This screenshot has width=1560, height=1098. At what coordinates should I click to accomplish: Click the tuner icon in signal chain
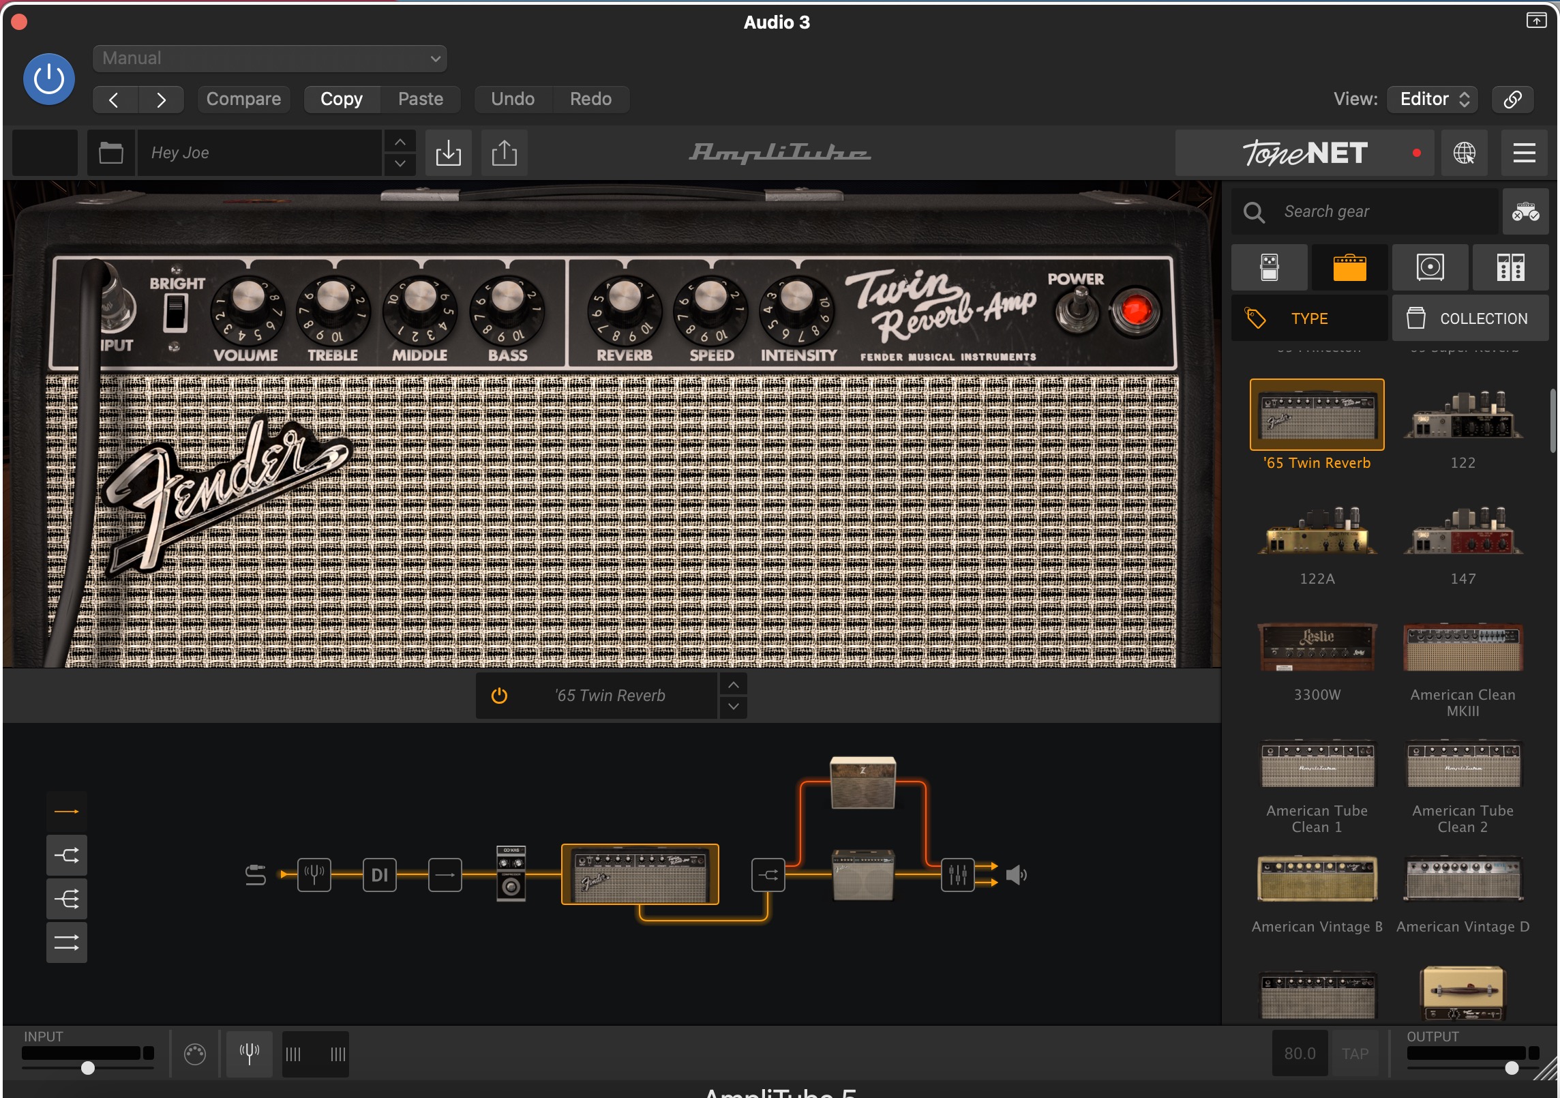click(314, 874)
